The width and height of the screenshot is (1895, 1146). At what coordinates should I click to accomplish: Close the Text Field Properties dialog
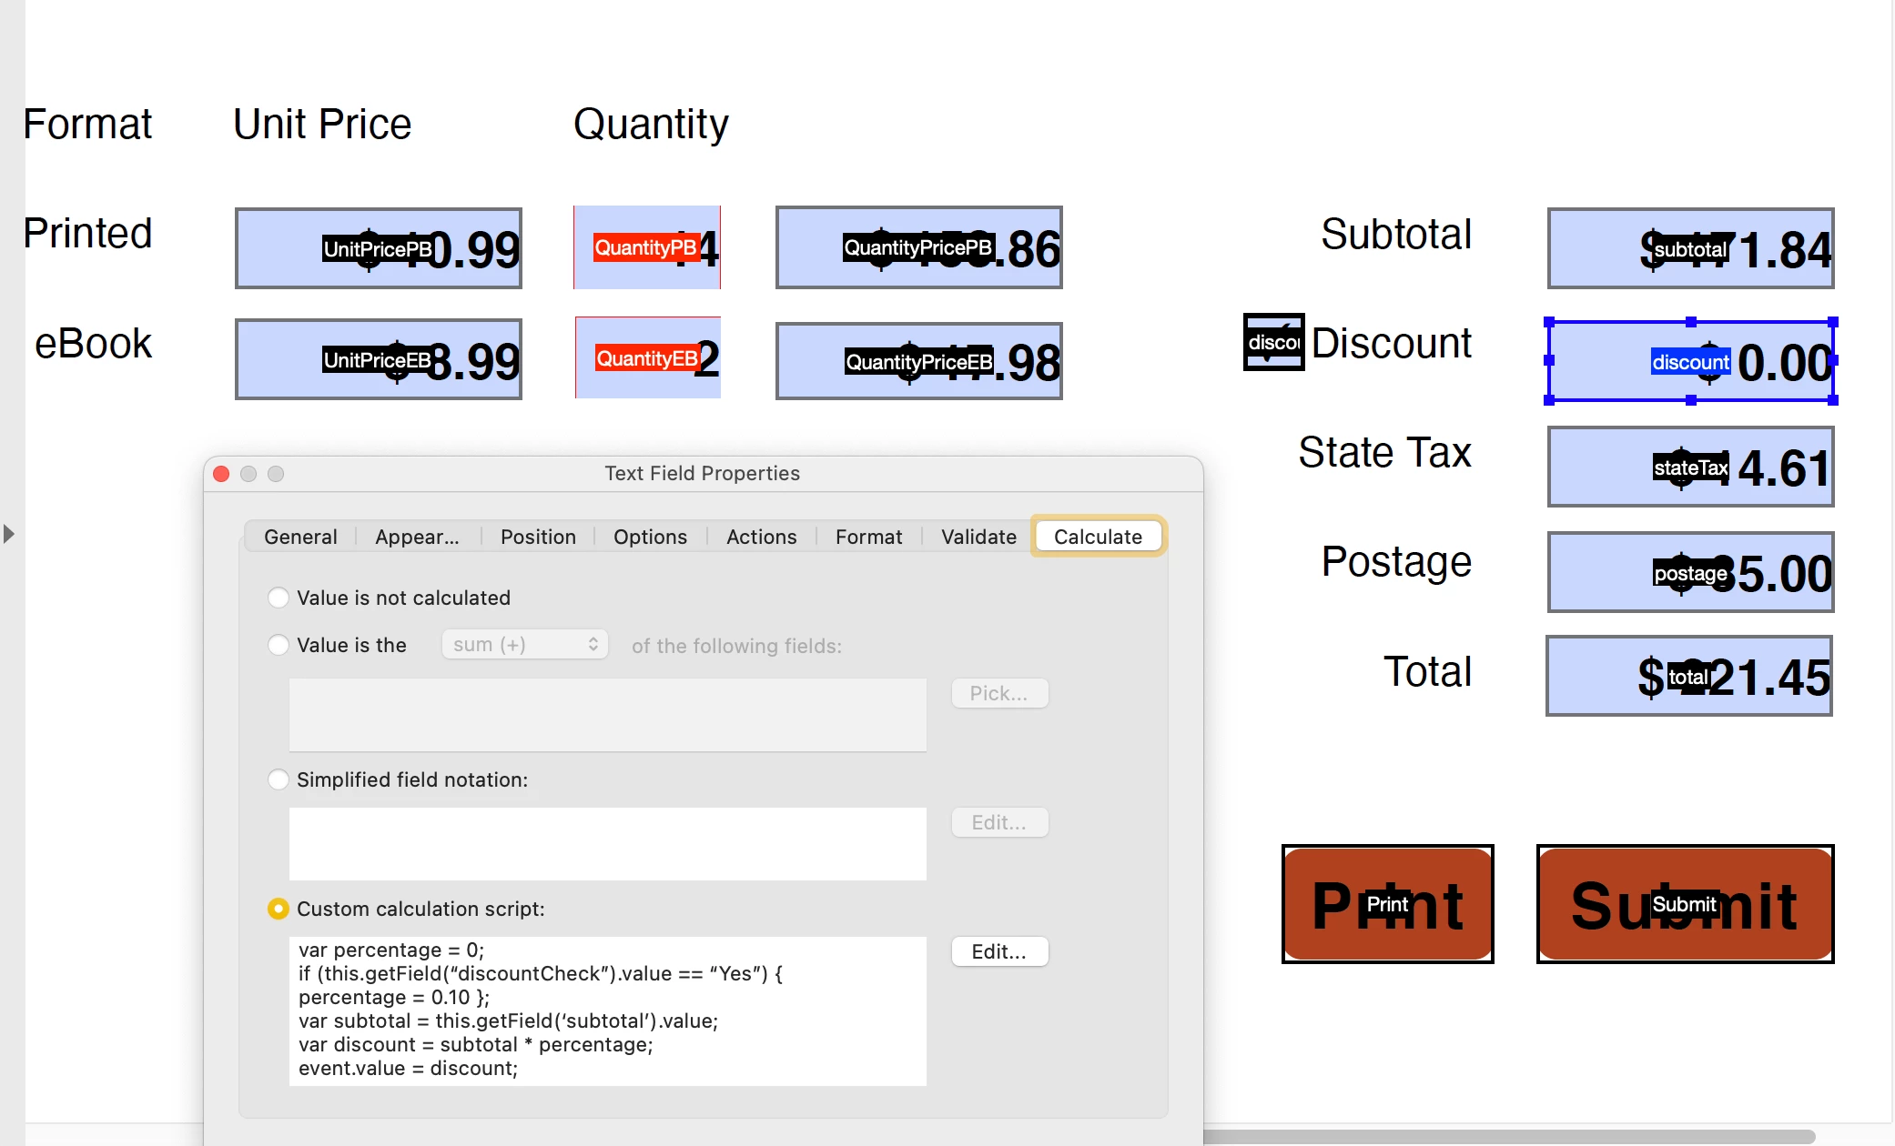221,474
